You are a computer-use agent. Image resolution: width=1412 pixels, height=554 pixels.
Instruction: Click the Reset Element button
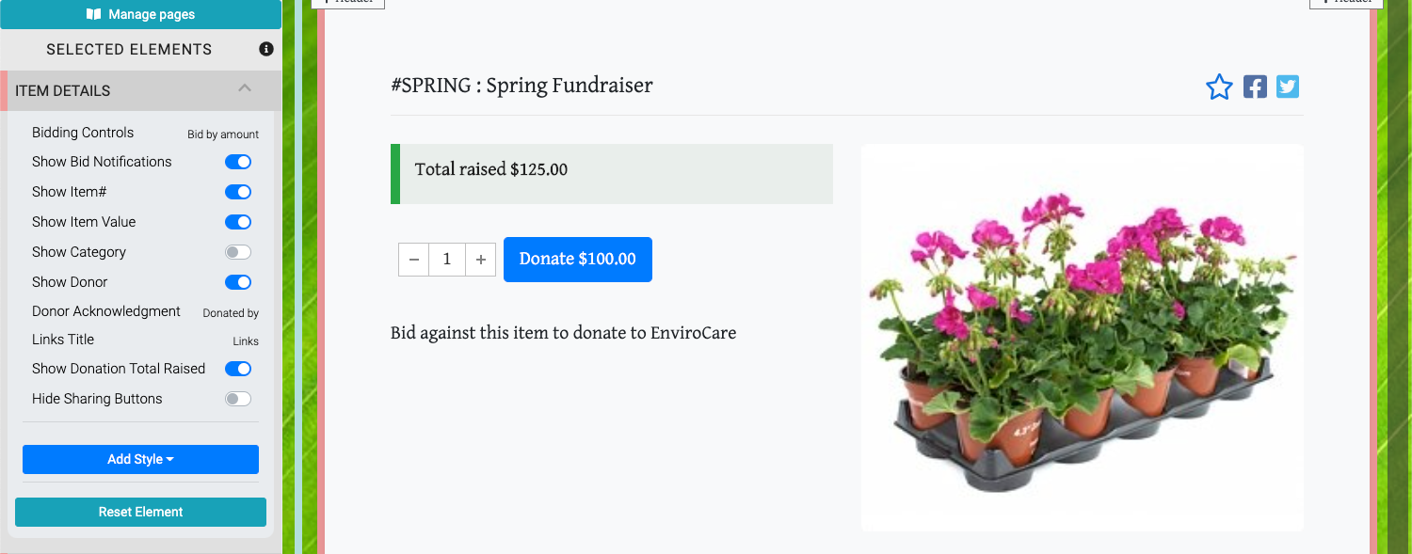coord(140,512)
